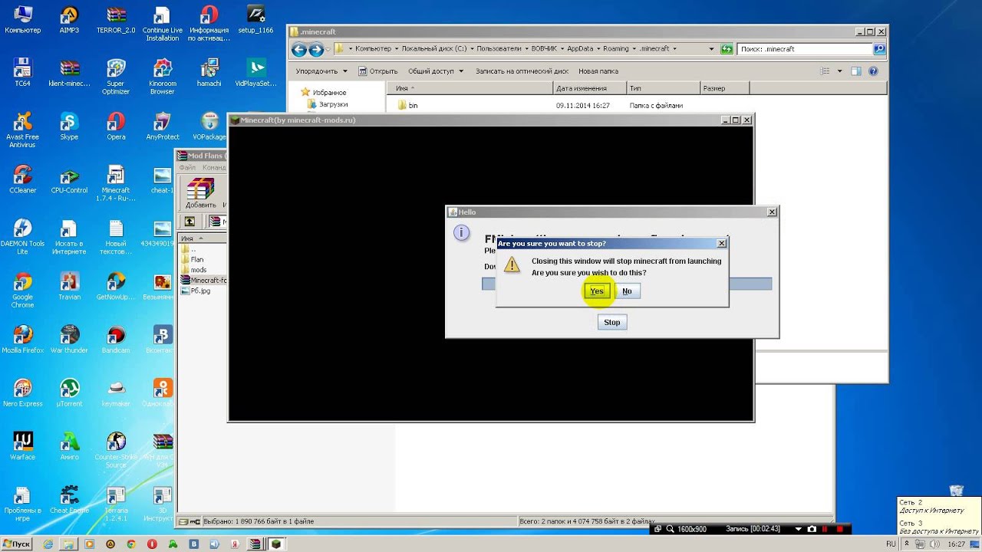
Task: Sort by Имя column header in Explorer
Action: tap(470, 88)
